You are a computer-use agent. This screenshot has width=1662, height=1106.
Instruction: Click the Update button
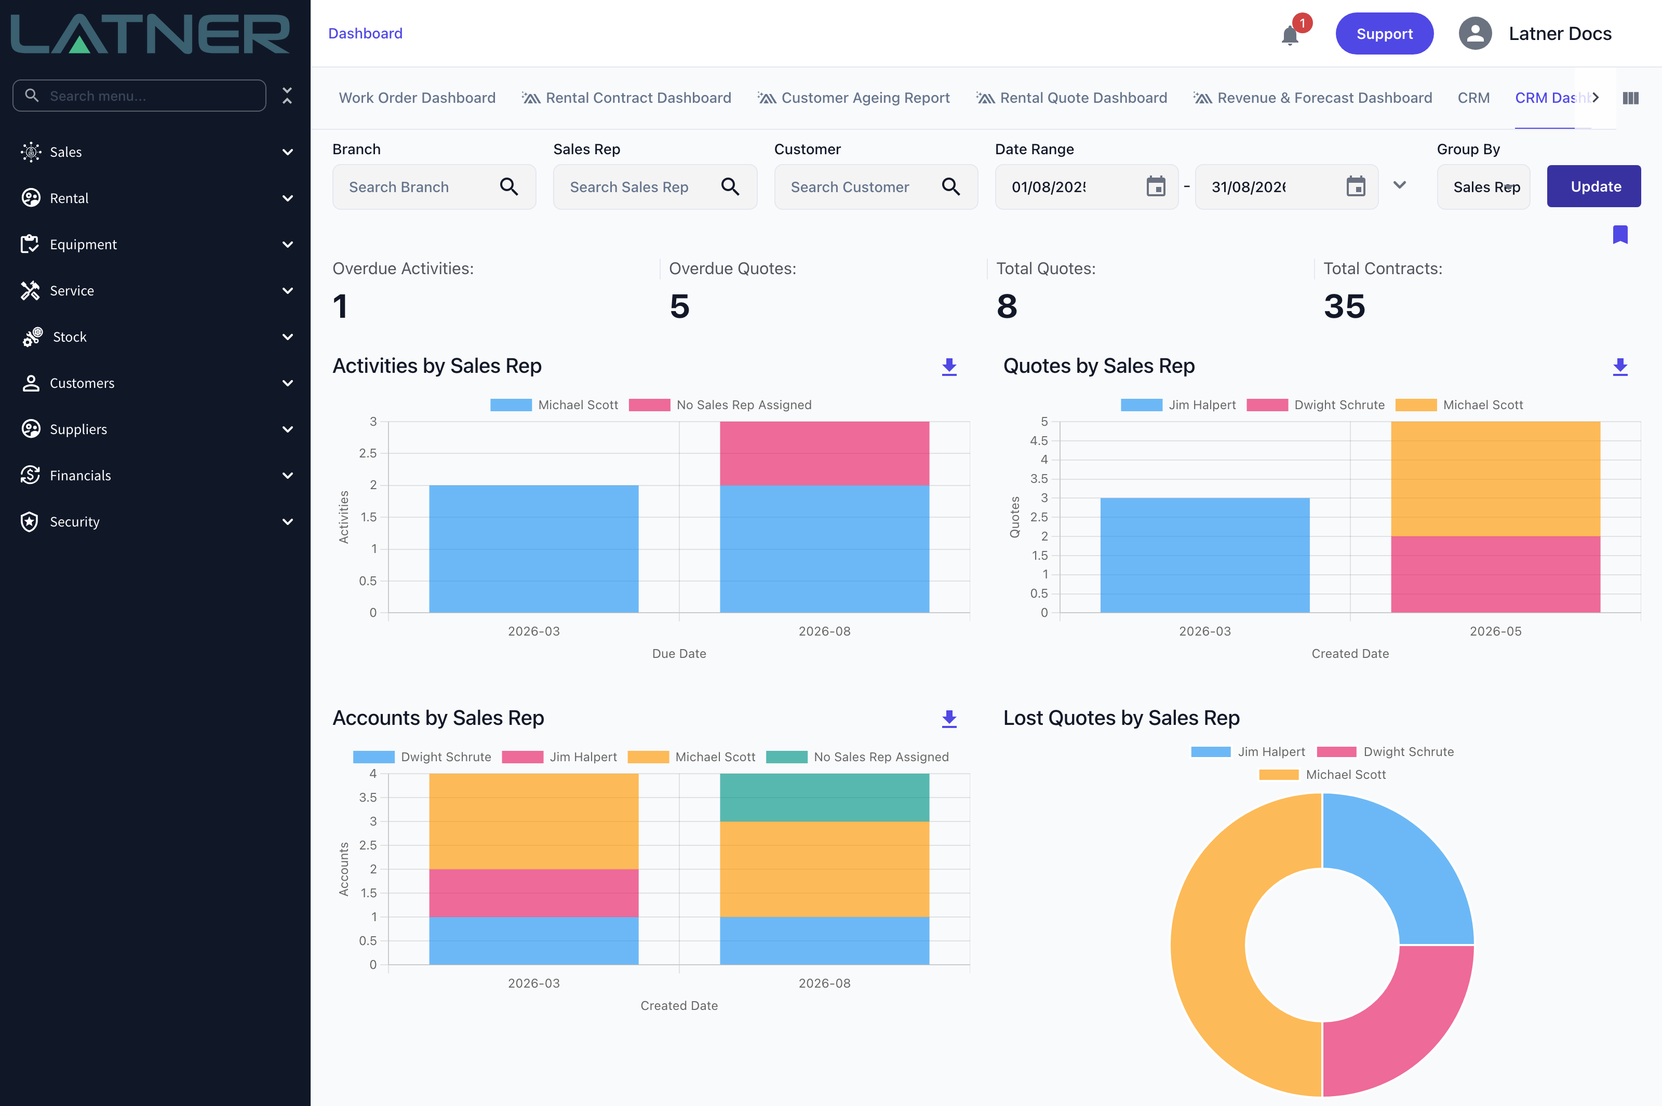1593,186
